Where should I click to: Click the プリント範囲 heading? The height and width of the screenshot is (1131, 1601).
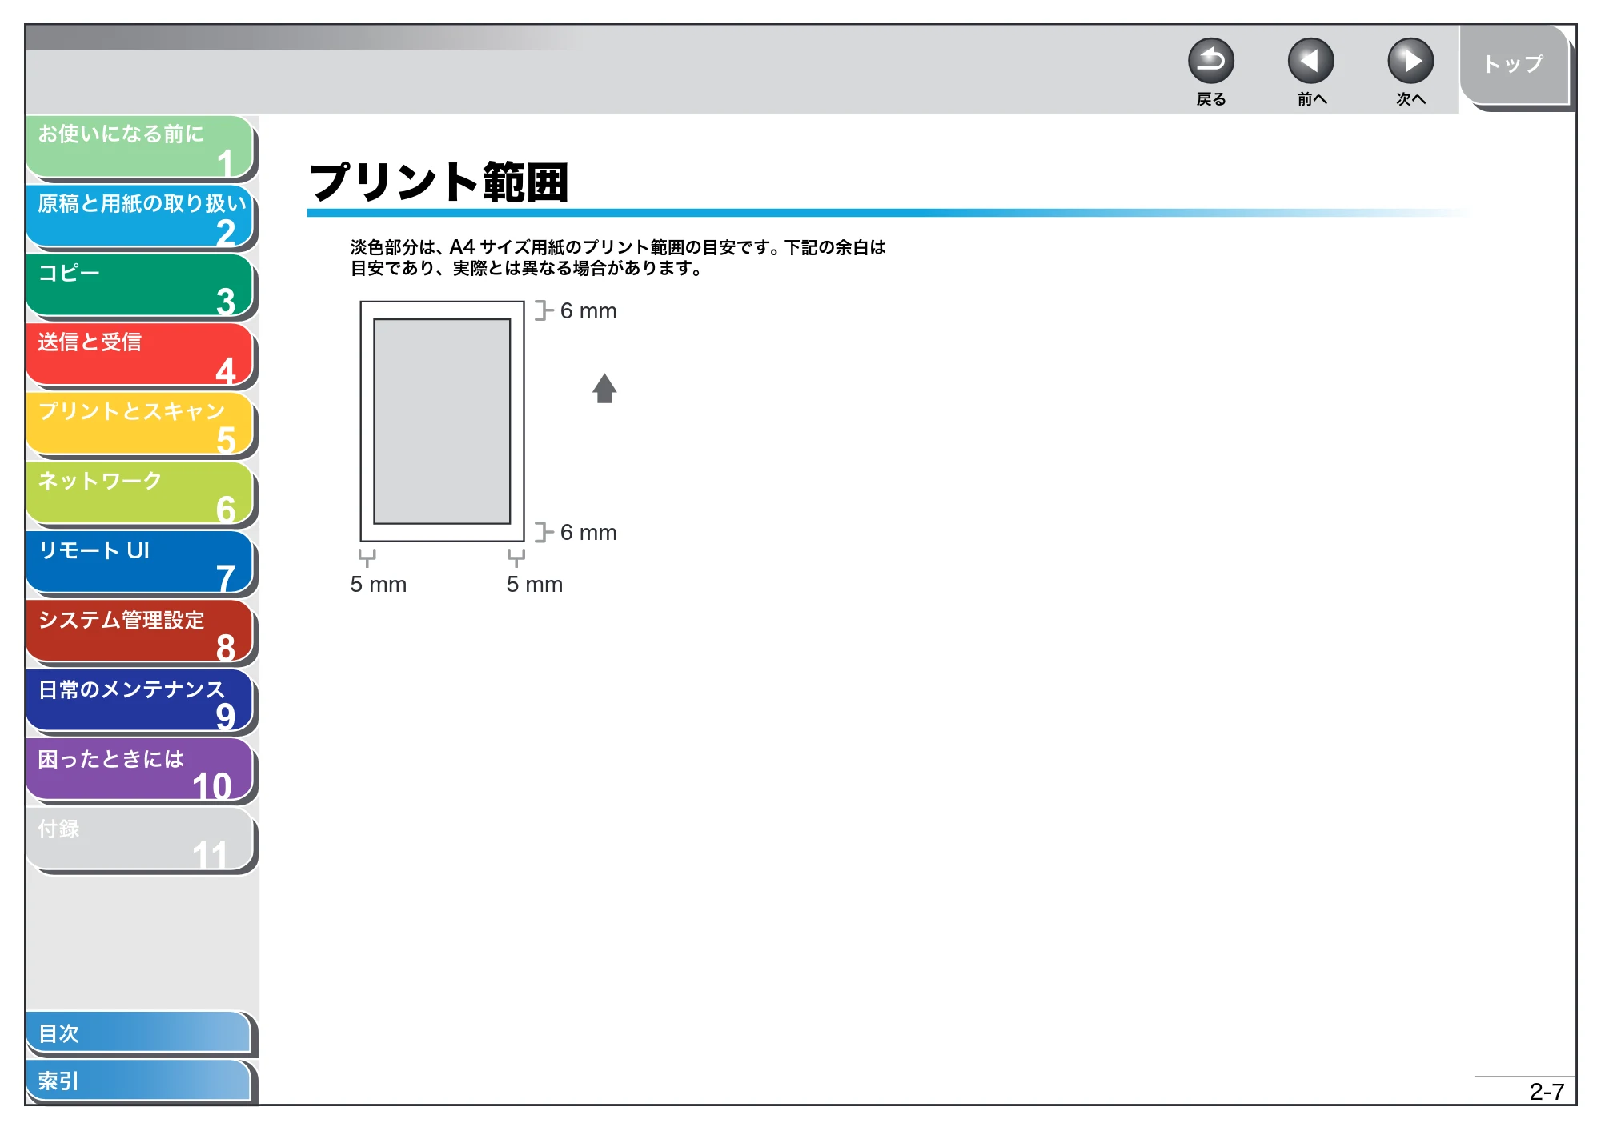click(439, 182)
